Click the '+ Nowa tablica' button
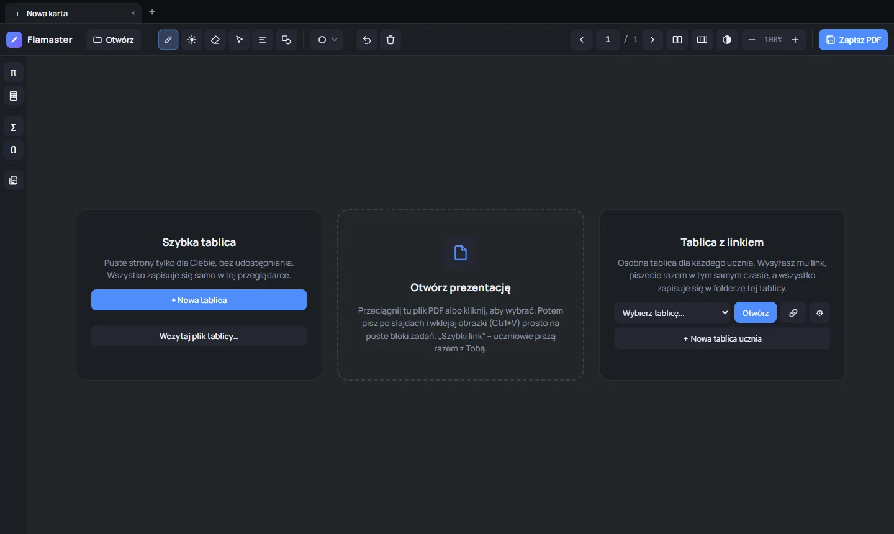This screenshot has width=894, height=534. coord(199,300)
